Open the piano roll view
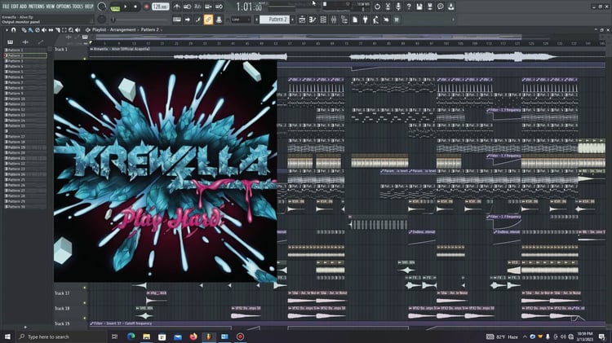This screenshot has height=343, width=612. coord(313,20)
